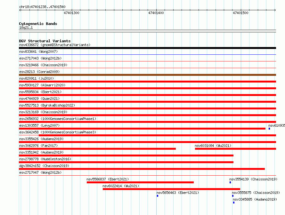The image size is (285, 215).
Task: Click the blue nsv3555875 Chaisson2019 marker
Action: pyautogui.click(x=233, y=196)
